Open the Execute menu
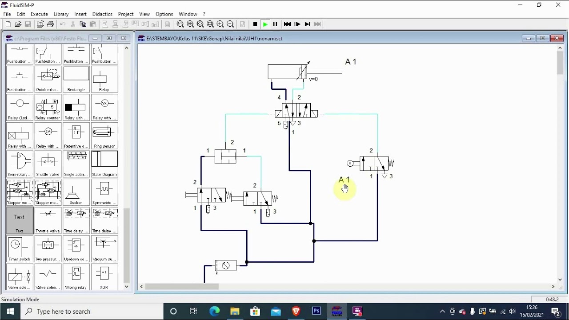The width and height of the screenshot is (569, 320). click(x=39, y=14)
